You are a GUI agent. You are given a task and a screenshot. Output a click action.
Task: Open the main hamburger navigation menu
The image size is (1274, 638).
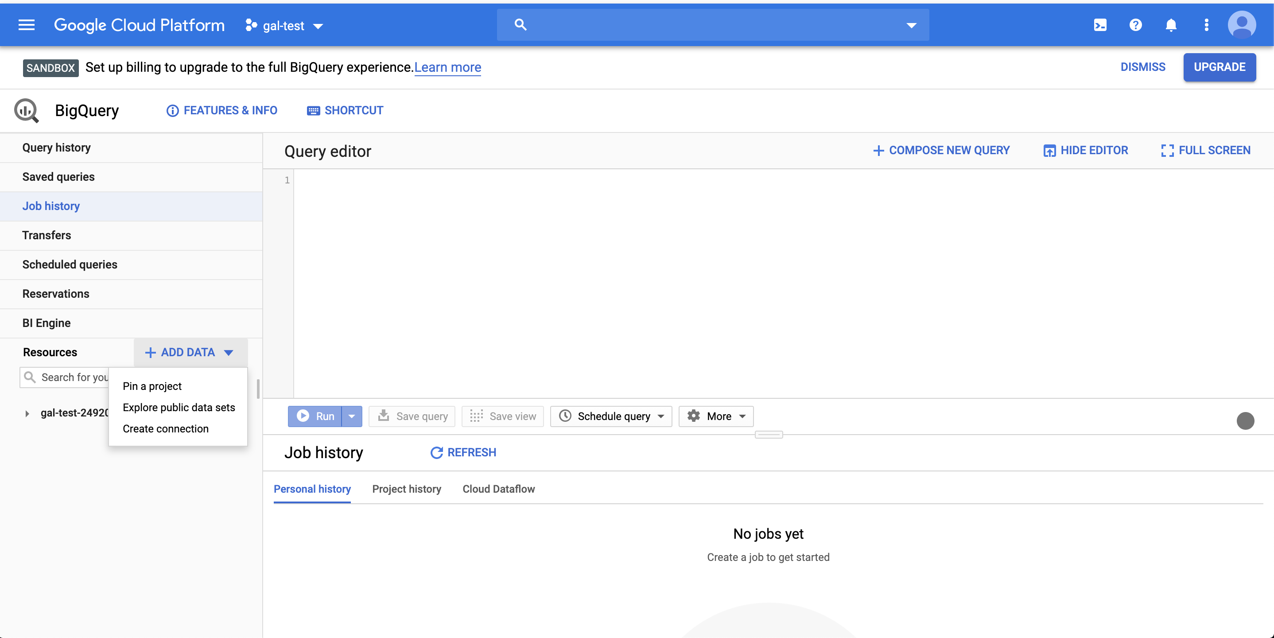click(x=26, y=25)
